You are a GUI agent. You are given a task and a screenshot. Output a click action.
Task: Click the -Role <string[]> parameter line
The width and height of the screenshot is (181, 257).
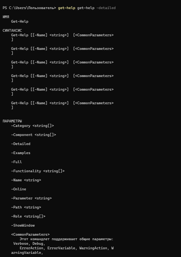coord(28,216)
